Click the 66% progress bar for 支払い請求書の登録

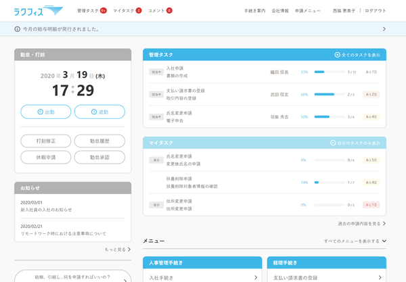coord(329,95)
